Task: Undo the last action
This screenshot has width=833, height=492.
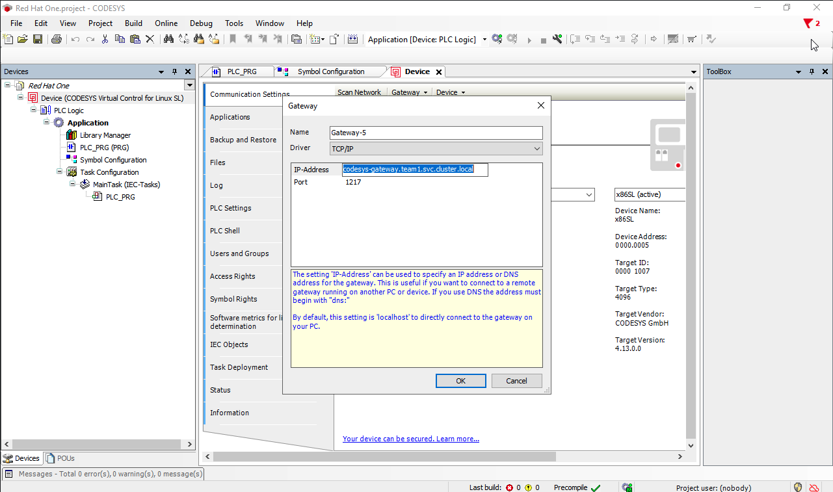Action: point(75,40)
